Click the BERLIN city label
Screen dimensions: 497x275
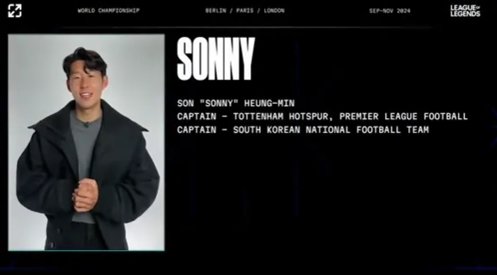[x=216, y=11]
